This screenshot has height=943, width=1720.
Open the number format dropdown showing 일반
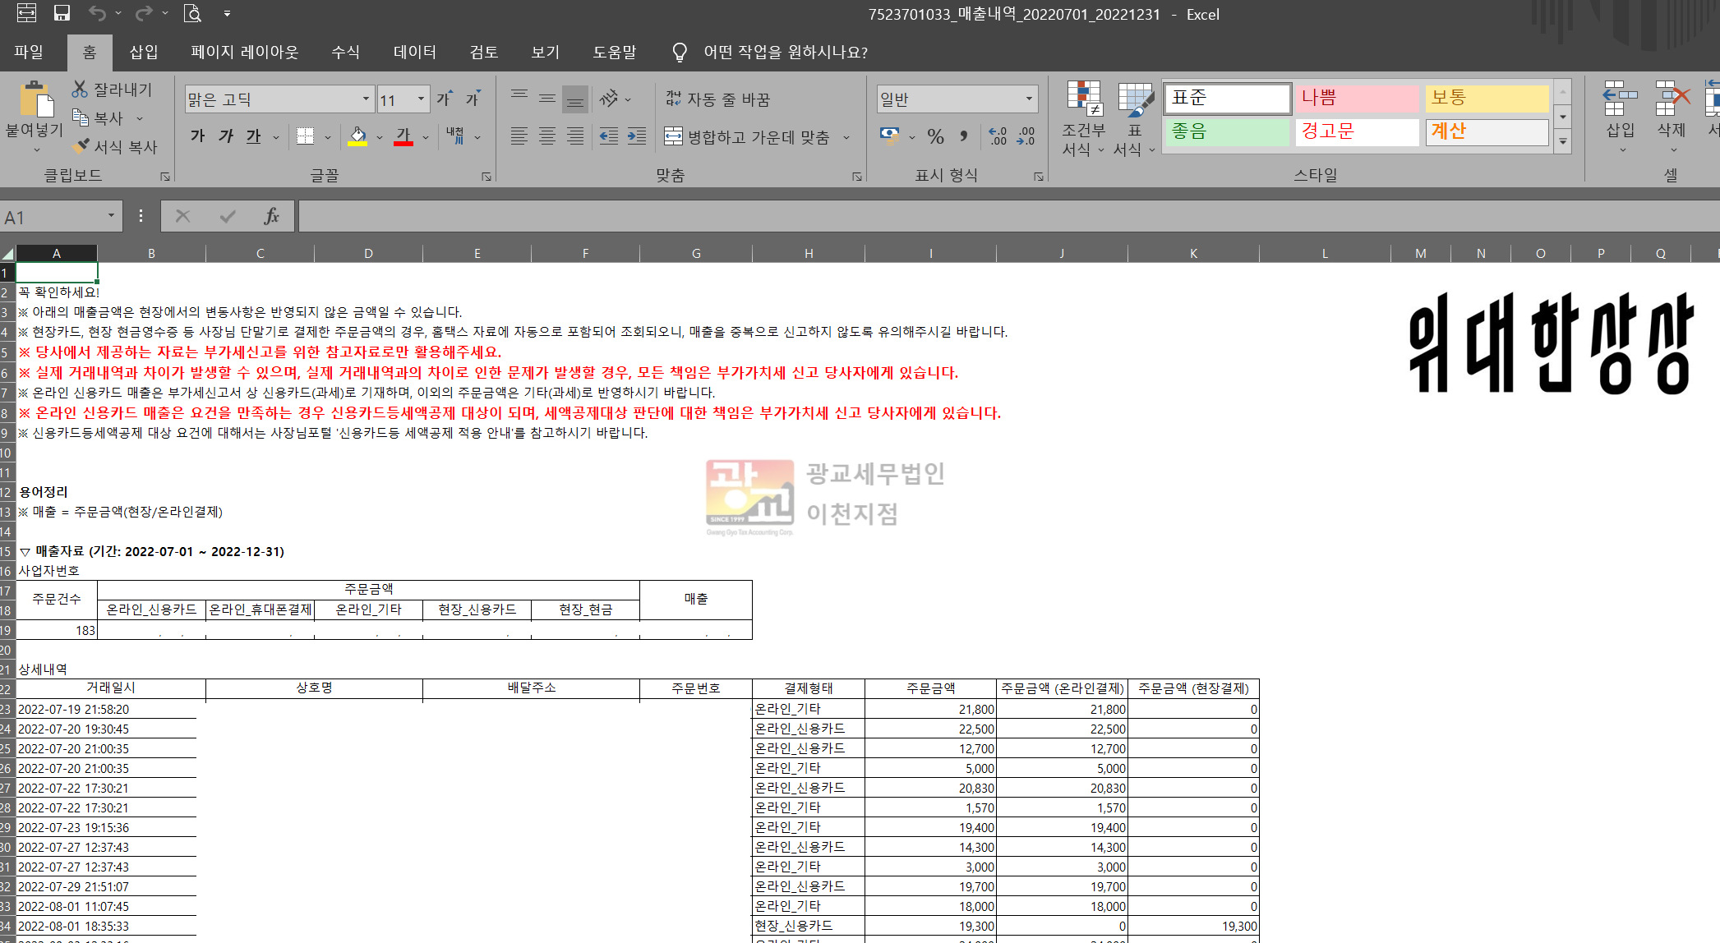pyautogui.click(x=1028, y=99)
